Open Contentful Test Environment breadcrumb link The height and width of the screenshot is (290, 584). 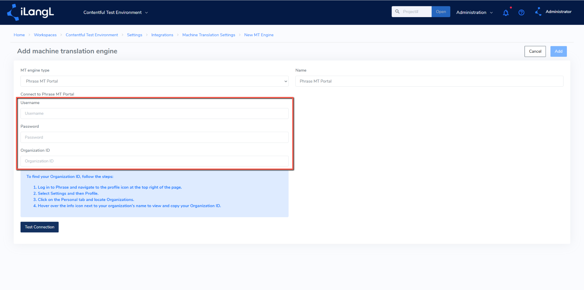tap(92, 35)
